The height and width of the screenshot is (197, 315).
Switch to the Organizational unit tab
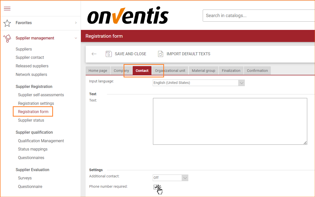coord(170,71)
